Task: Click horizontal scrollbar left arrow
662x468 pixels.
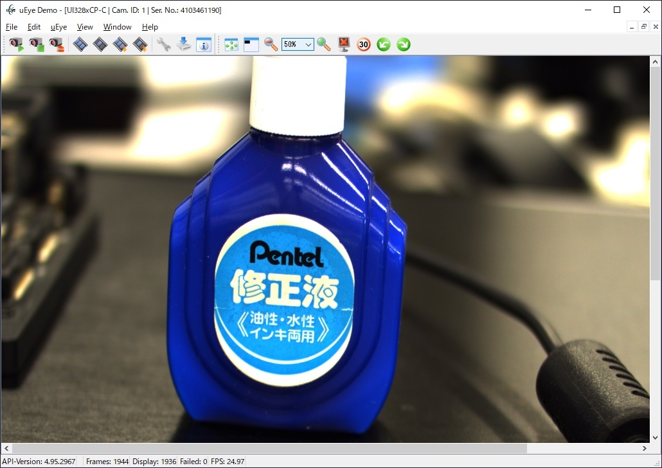Action: [x=6, y=448]
